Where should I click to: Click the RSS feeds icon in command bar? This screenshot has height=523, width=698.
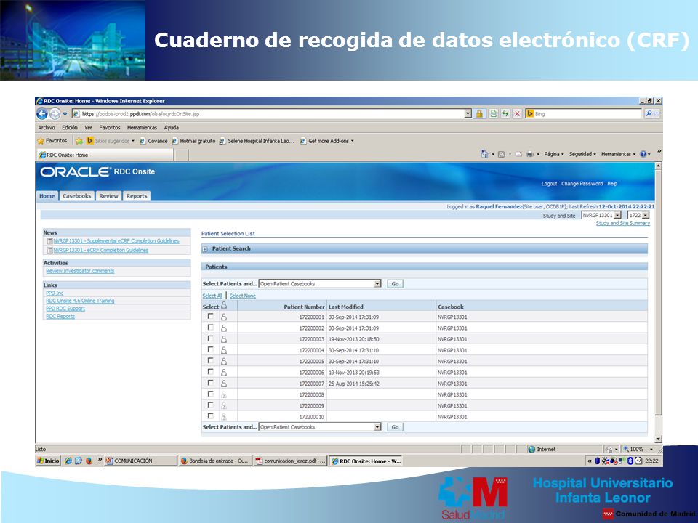pyautogui.click(x=501, y=154)
